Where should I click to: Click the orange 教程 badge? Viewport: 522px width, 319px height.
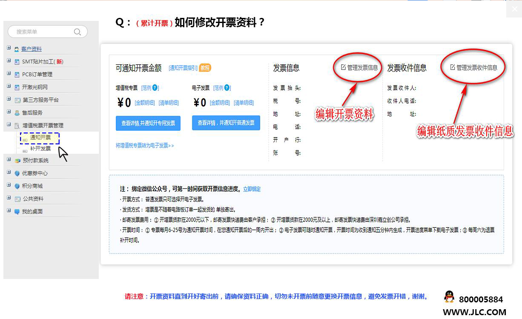coord(205,68)
